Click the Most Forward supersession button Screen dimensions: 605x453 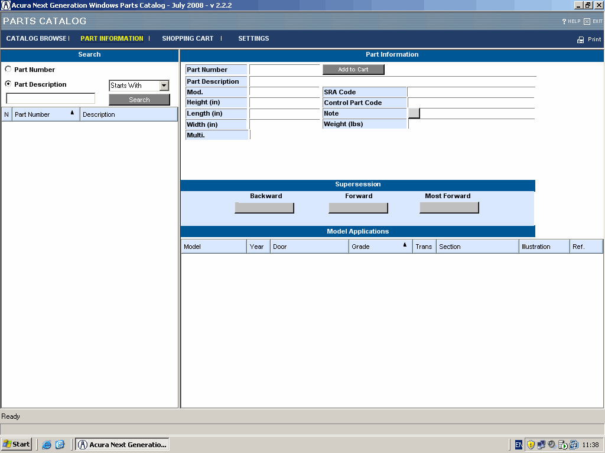click(449, 208)
